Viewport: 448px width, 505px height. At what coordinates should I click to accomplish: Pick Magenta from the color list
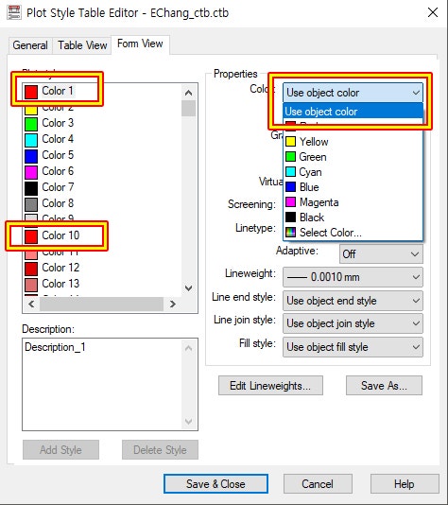(x=353, y=202)
